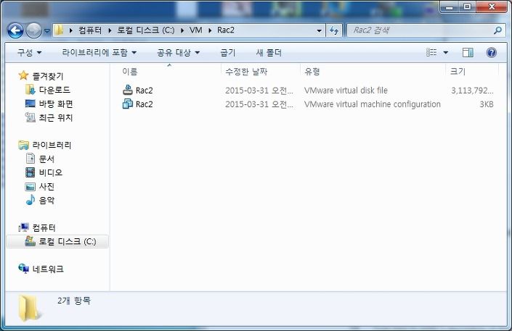Click the 바탕 화면 desktop icon

tap(30, 104)
